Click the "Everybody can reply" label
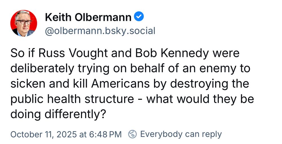Image resolution: width=282 pixels, height=144 pixels. click(x=181, y=134)
